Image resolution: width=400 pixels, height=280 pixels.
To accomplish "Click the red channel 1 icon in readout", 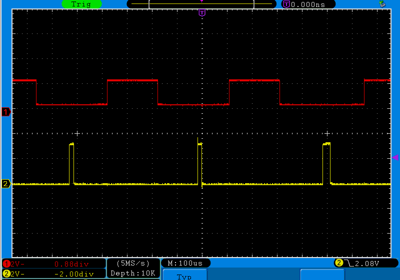I will tap(6, 264).
